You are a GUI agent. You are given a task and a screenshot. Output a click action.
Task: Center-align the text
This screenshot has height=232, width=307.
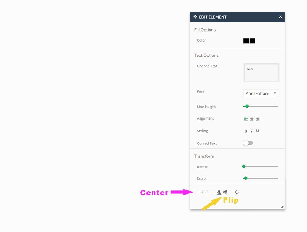(x=252, y=118)
